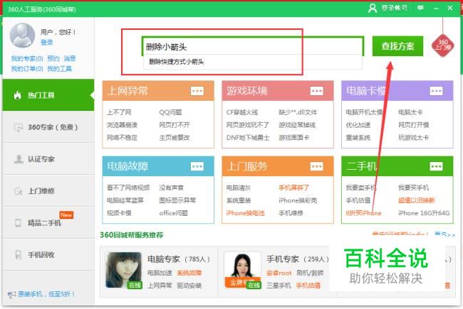Image resolution: width=463 pixels, height=309 pixels.
Task: Click the person icon beside 认证专家
Action: point(19,159)
